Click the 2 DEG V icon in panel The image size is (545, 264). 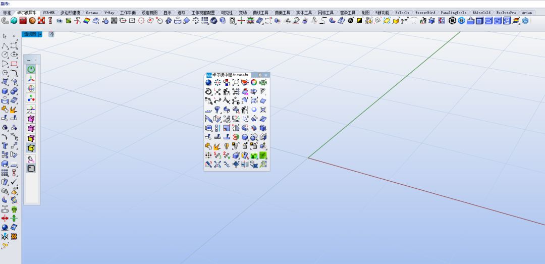point(227,155)
